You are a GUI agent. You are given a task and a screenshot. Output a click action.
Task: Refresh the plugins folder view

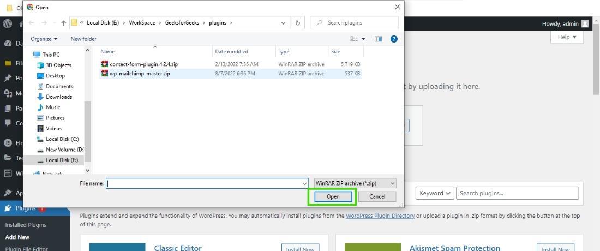click(x=298, y=23)
